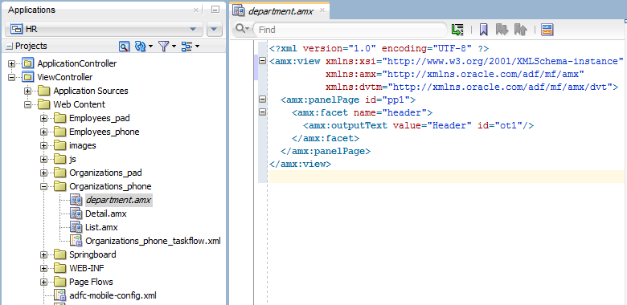
Task: Go to next bookmark icon
Action: pyautogui.click(x=502, y=30)
